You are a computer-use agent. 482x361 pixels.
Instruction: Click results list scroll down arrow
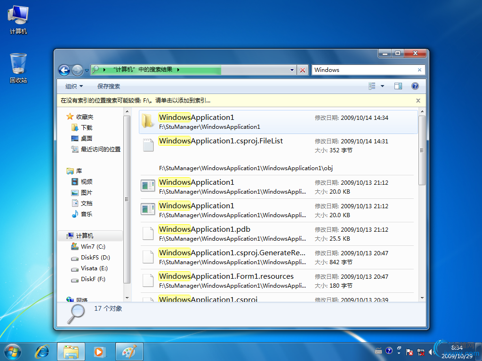422,298
